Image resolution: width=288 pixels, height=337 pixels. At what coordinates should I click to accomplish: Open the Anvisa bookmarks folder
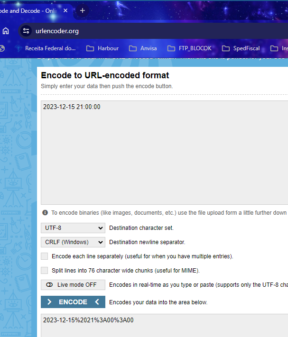[x=143, y=48]
